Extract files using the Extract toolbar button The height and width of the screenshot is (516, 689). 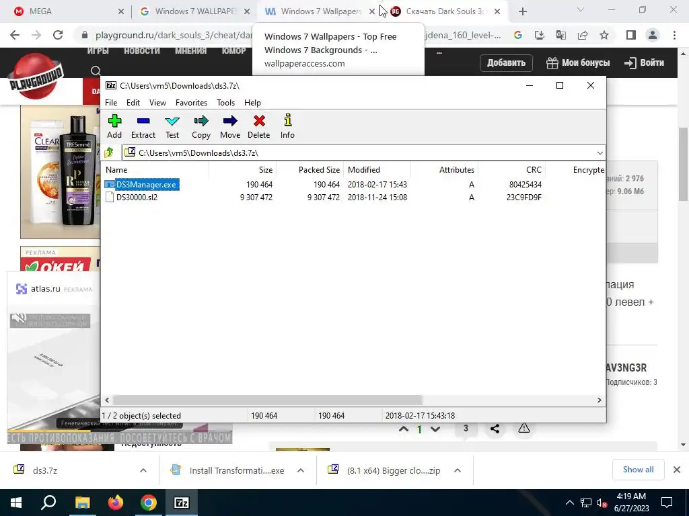point(143,126)
